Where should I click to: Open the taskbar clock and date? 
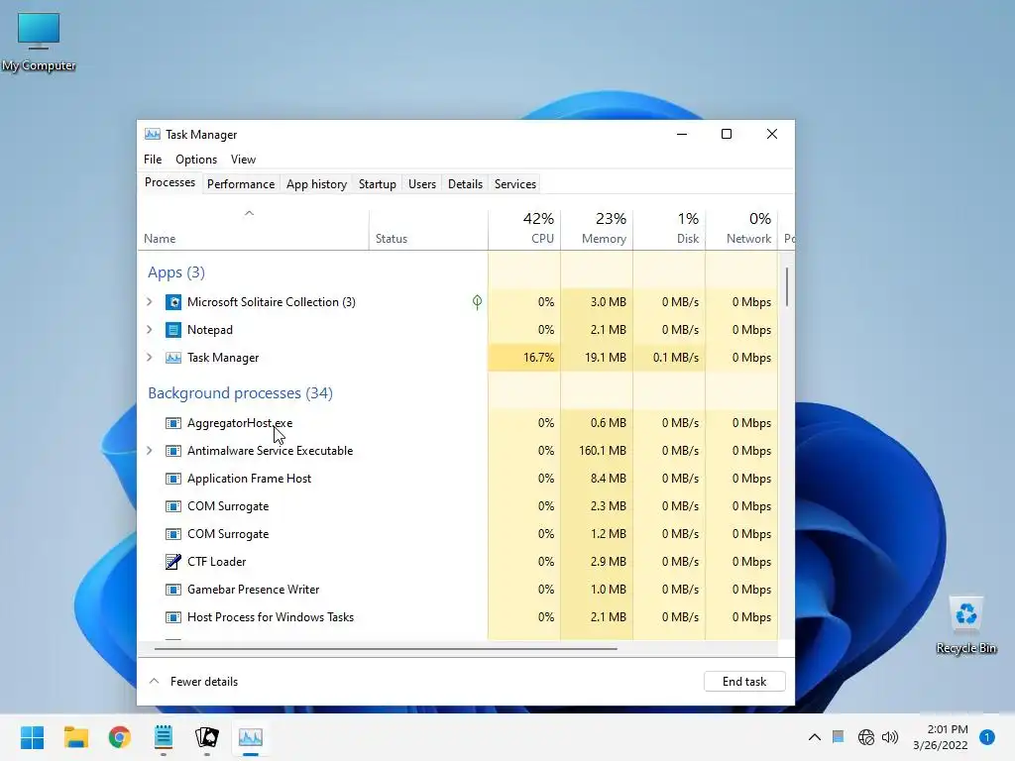pyautogui.click(x=941, y=737)
